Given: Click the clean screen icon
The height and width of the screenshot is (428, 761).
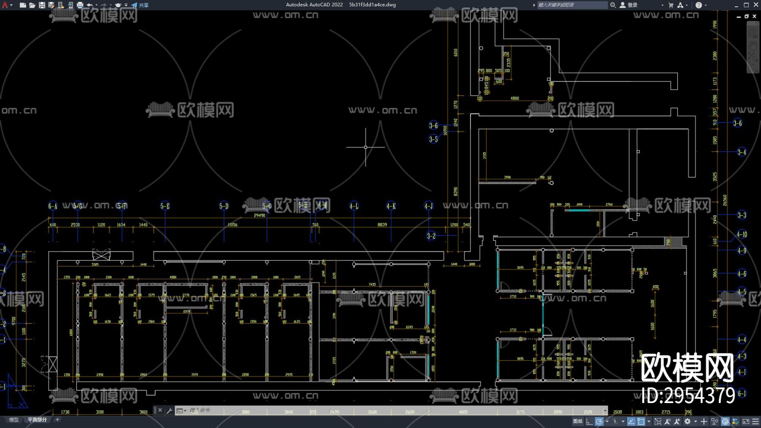Looking at the screenshot, I should [745, 421].
